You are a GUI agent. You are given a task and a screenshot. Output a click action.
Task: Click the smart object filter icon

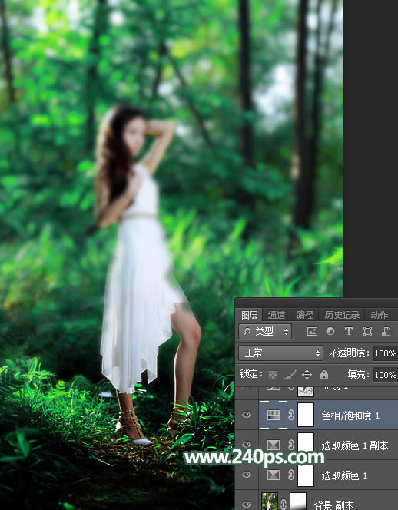pyautogui.click(x=386, y=332)
